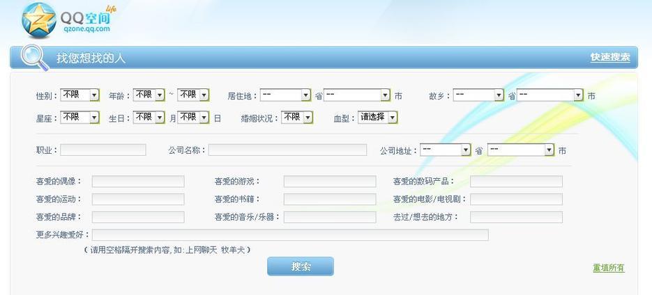Select 居住地 city dropdown

tap(357, 95)
